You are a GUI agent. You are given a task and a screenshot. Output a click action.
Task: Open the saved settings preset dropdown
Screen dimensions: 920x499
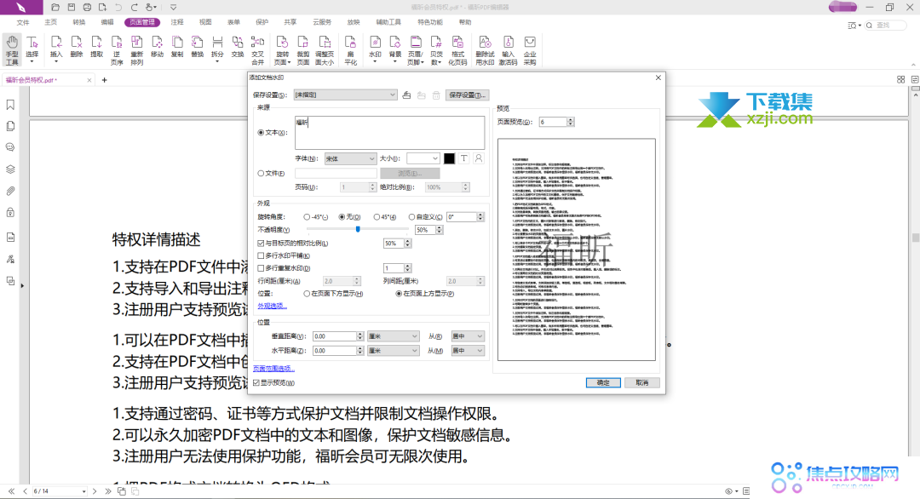[x=345, y=95]
